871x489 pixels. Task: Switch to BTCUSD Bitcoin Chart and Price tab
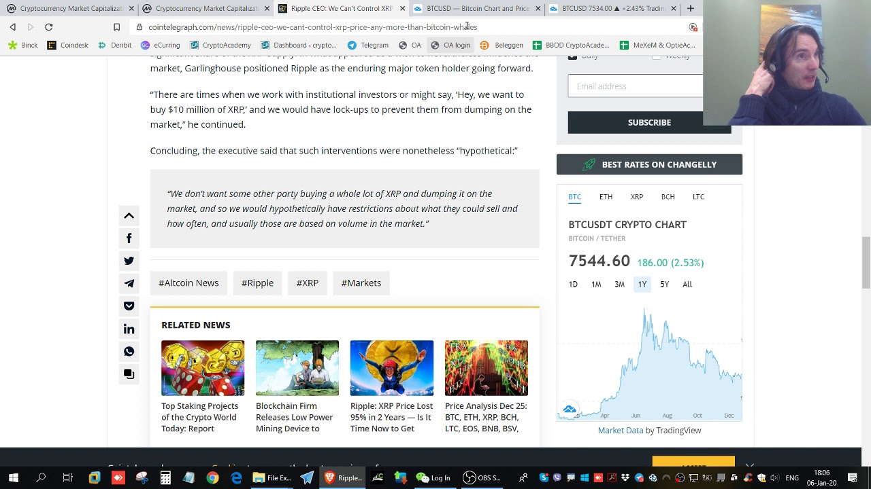click(478, 8)
